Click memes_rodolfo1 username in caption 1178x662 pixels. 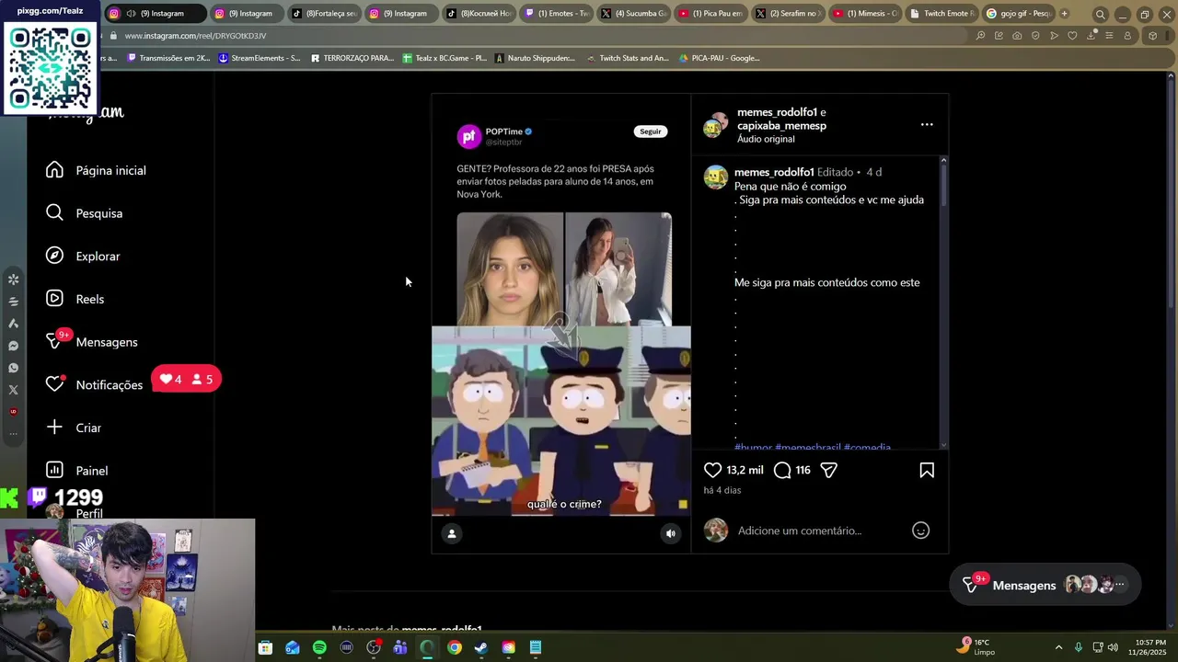[774, 172]
